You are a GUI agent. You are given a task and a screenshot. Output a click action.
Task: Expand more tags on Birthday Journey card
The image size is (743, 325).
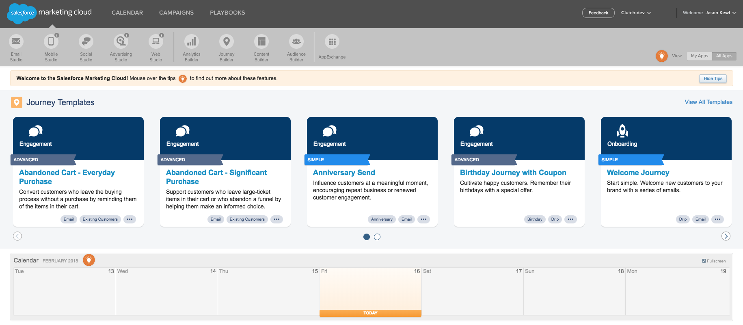(570, 219)
